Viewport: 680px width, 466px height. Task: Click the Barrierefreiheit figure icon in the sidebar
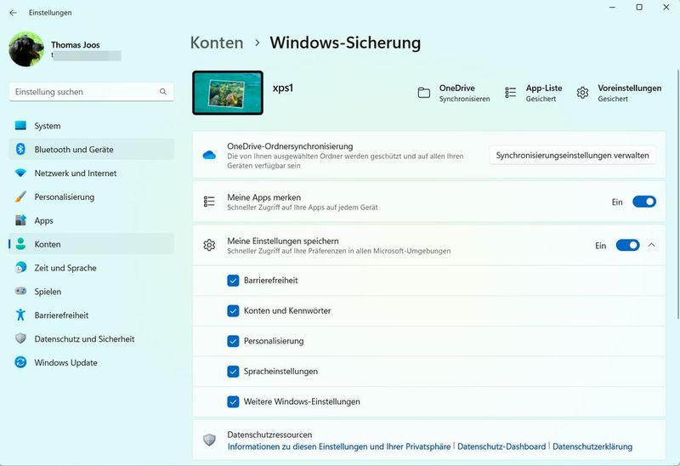[20, 315]
